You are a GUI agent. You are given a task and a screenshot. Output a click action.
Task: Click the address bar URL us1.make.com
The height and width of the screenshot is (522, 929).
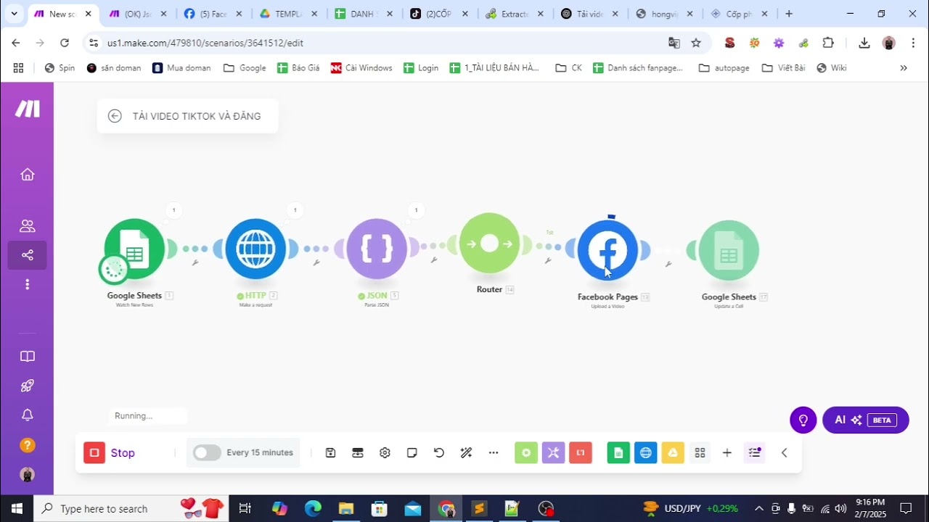point(205,43)
